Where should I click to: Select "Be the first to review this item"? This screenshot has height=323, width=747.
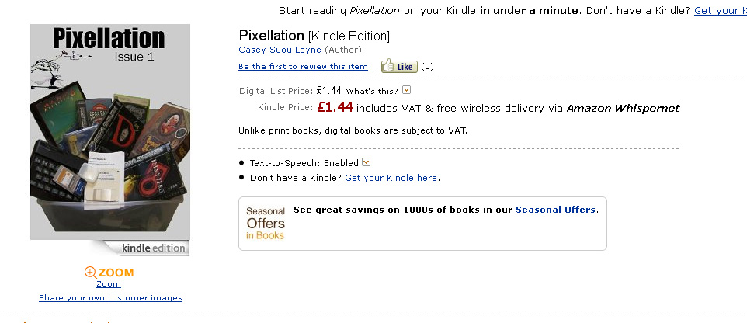(303, 67)
